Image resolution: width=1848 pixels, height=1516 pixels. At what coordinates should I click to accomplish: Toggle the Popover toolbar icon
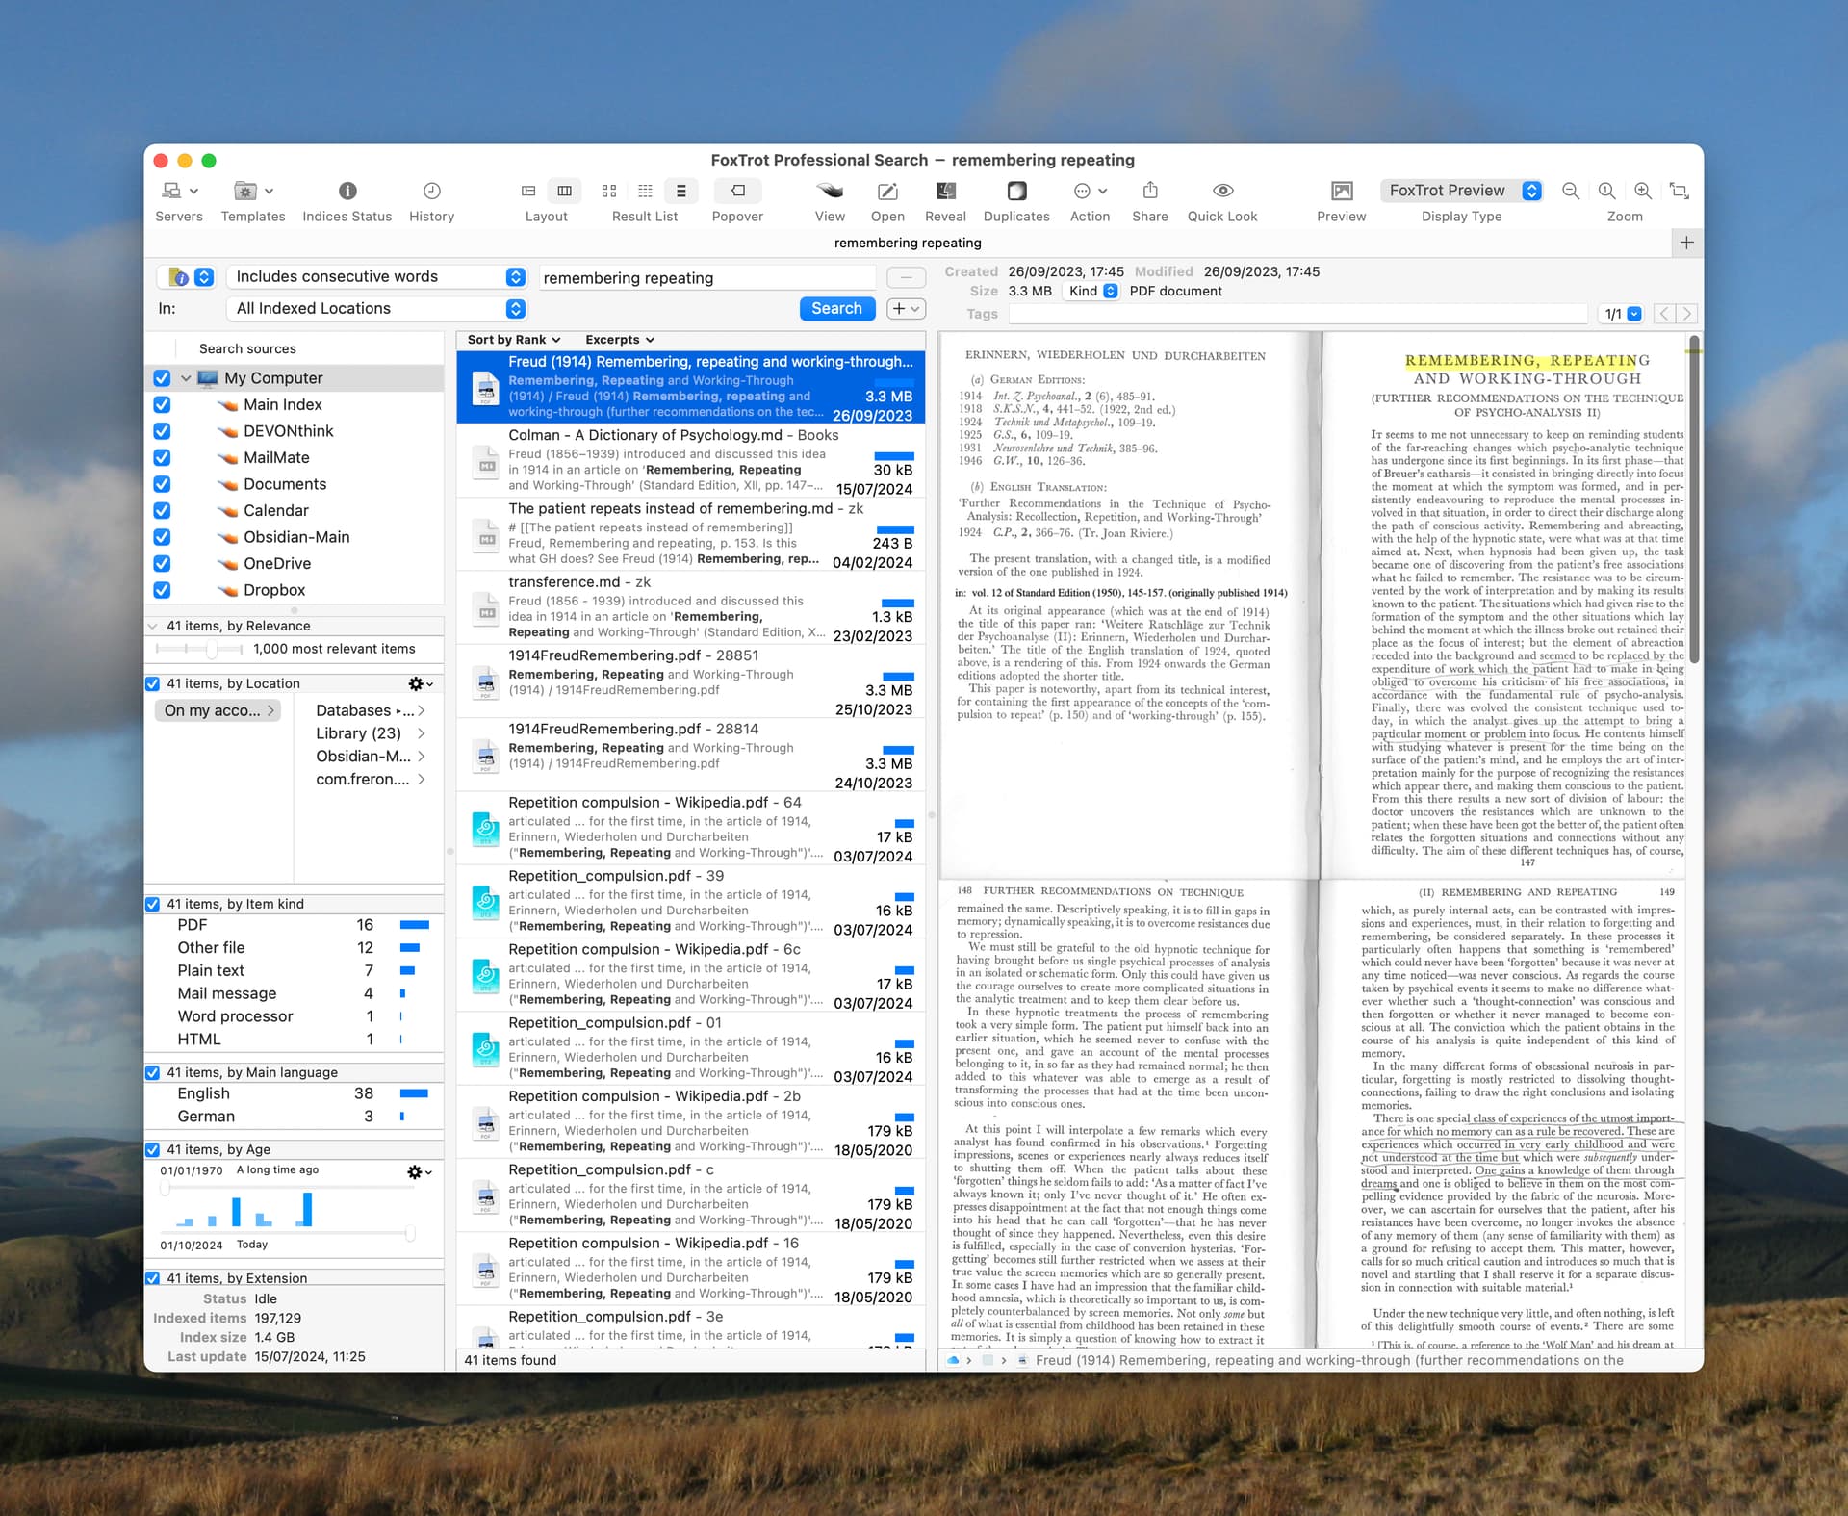tap(737, 191)
